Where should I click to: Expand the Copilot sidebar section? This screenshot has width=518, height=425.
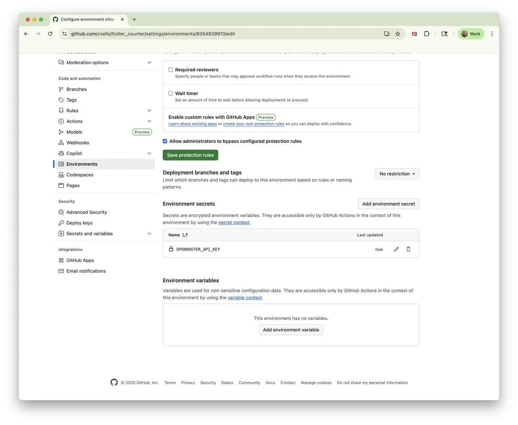(149, 153)
